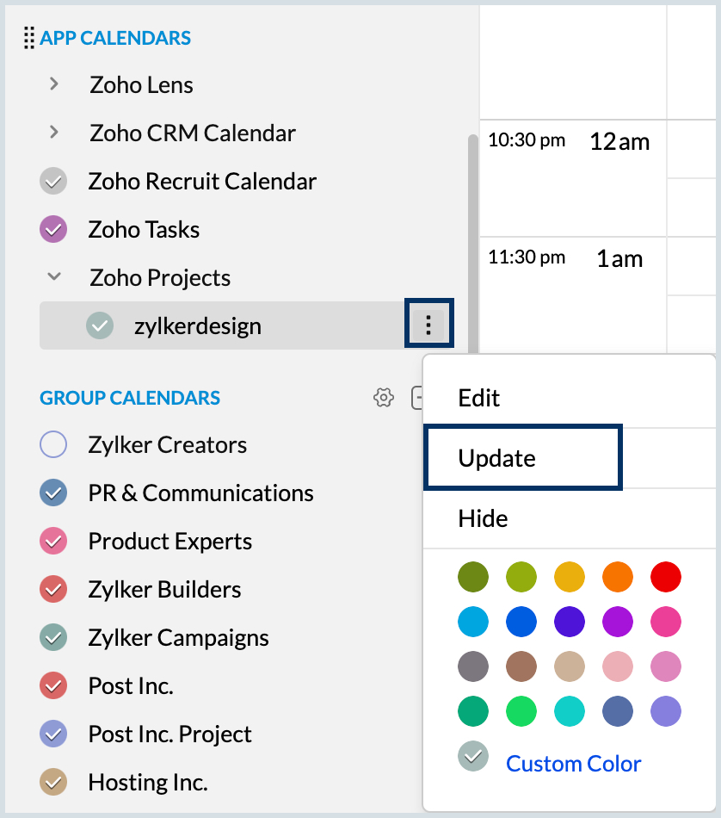This screenshot has height=818, width=721.
Task: Open zylkerdesign three-dot options menu
Action: click(x=428, y=325)
